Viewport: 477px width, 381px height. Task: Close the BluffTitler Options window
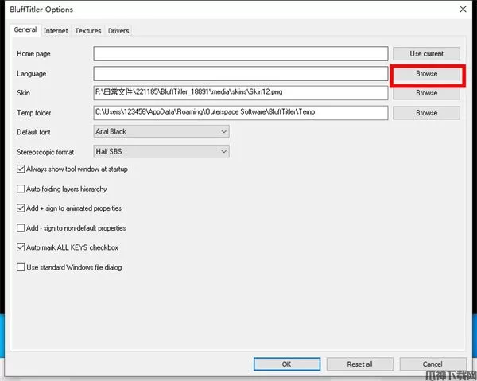[463, 9]
